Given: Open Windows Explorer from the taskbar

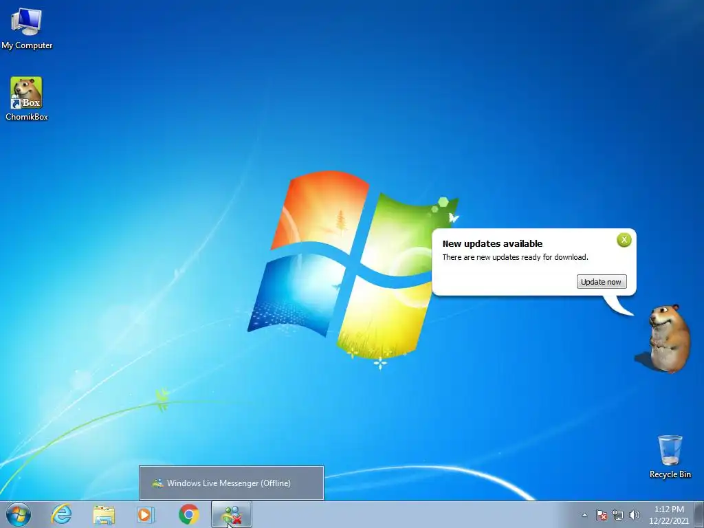Looking at the screenshot, I should 104,514.
